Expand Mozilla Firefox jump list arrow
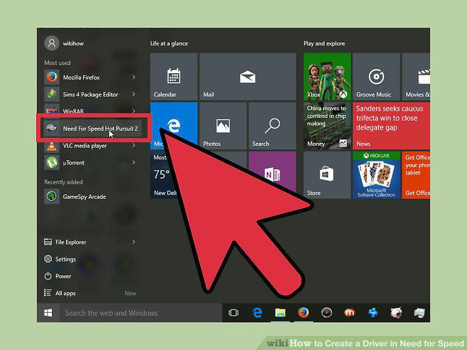The width and height of the screenshot is (467, 350). pyautogui.click(x=133, y=78)
